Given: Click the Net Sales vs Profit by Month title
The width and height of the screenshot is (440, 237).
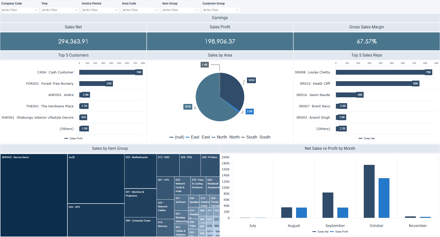Looking at the screenshot, I should [330, 148].
